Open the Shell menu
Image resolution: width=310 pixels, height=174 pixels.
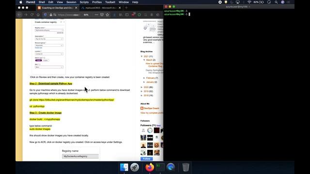[42, 2]
